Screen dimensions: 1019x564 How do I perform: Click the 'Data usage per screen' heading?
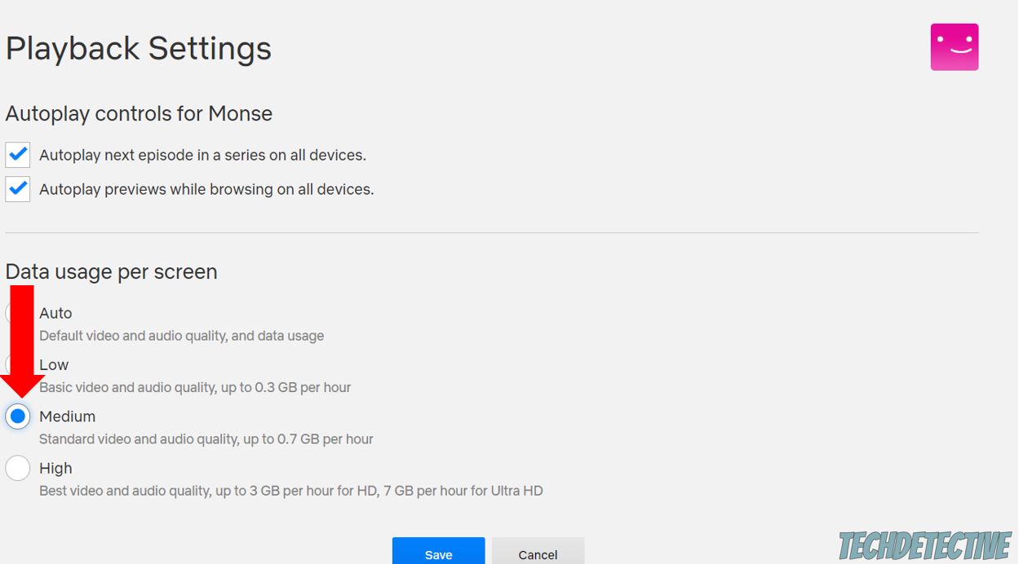112,271
